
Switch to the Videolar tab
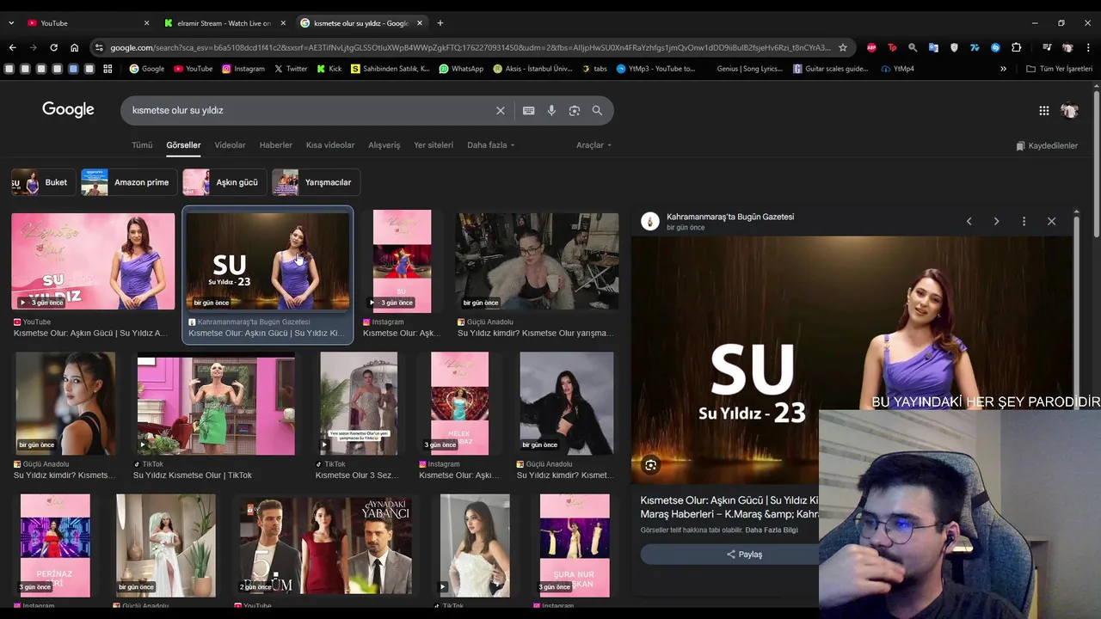pyautogui.click(x=230, y=145)
